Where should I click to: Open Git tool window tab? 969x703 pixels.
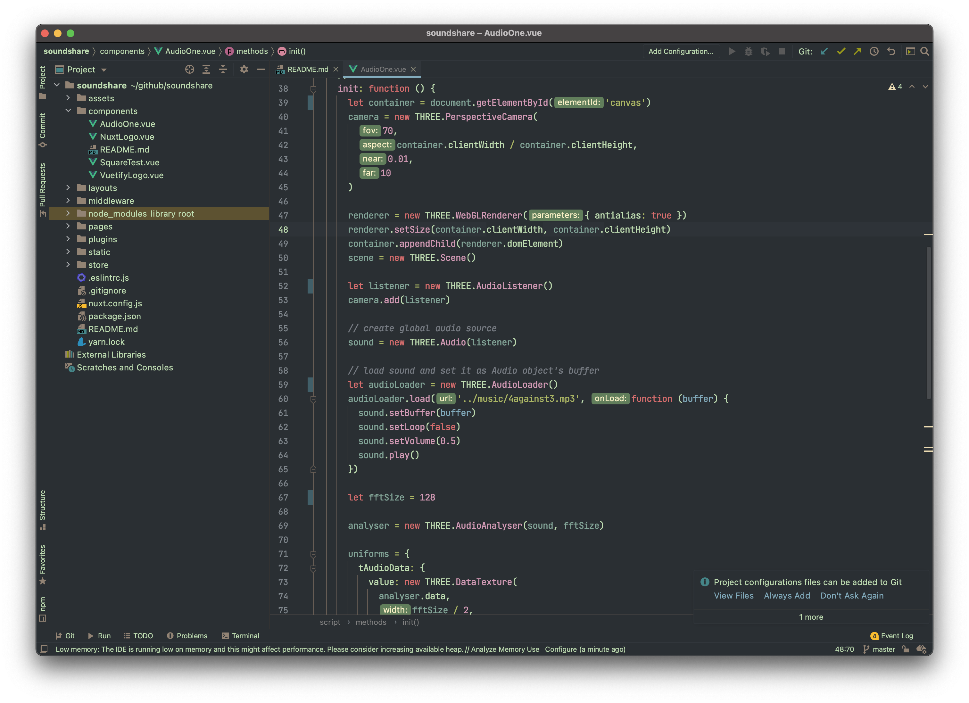click(x=65, y=635)
